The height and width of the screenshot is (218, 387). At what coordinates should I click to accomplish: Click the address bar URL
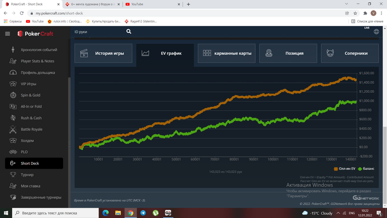(59, 13)
